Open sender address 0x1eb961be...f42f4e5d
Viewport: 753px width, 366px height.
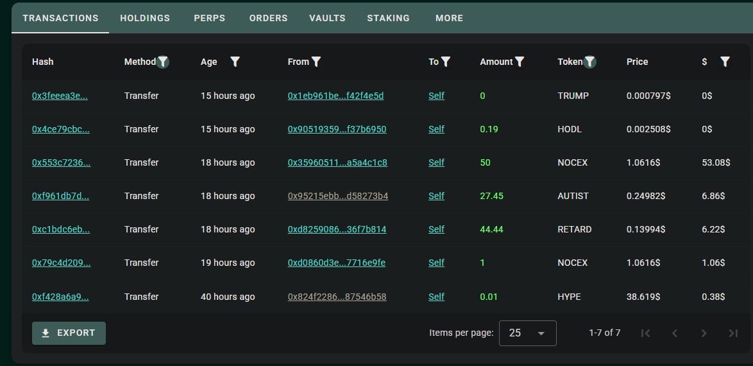coord(335,96)
